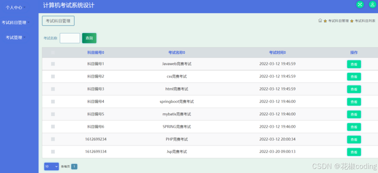Select the SPRING竞赛考试 name cell
This screenshot has width=378, height=173.
click(x=177, y=127)
